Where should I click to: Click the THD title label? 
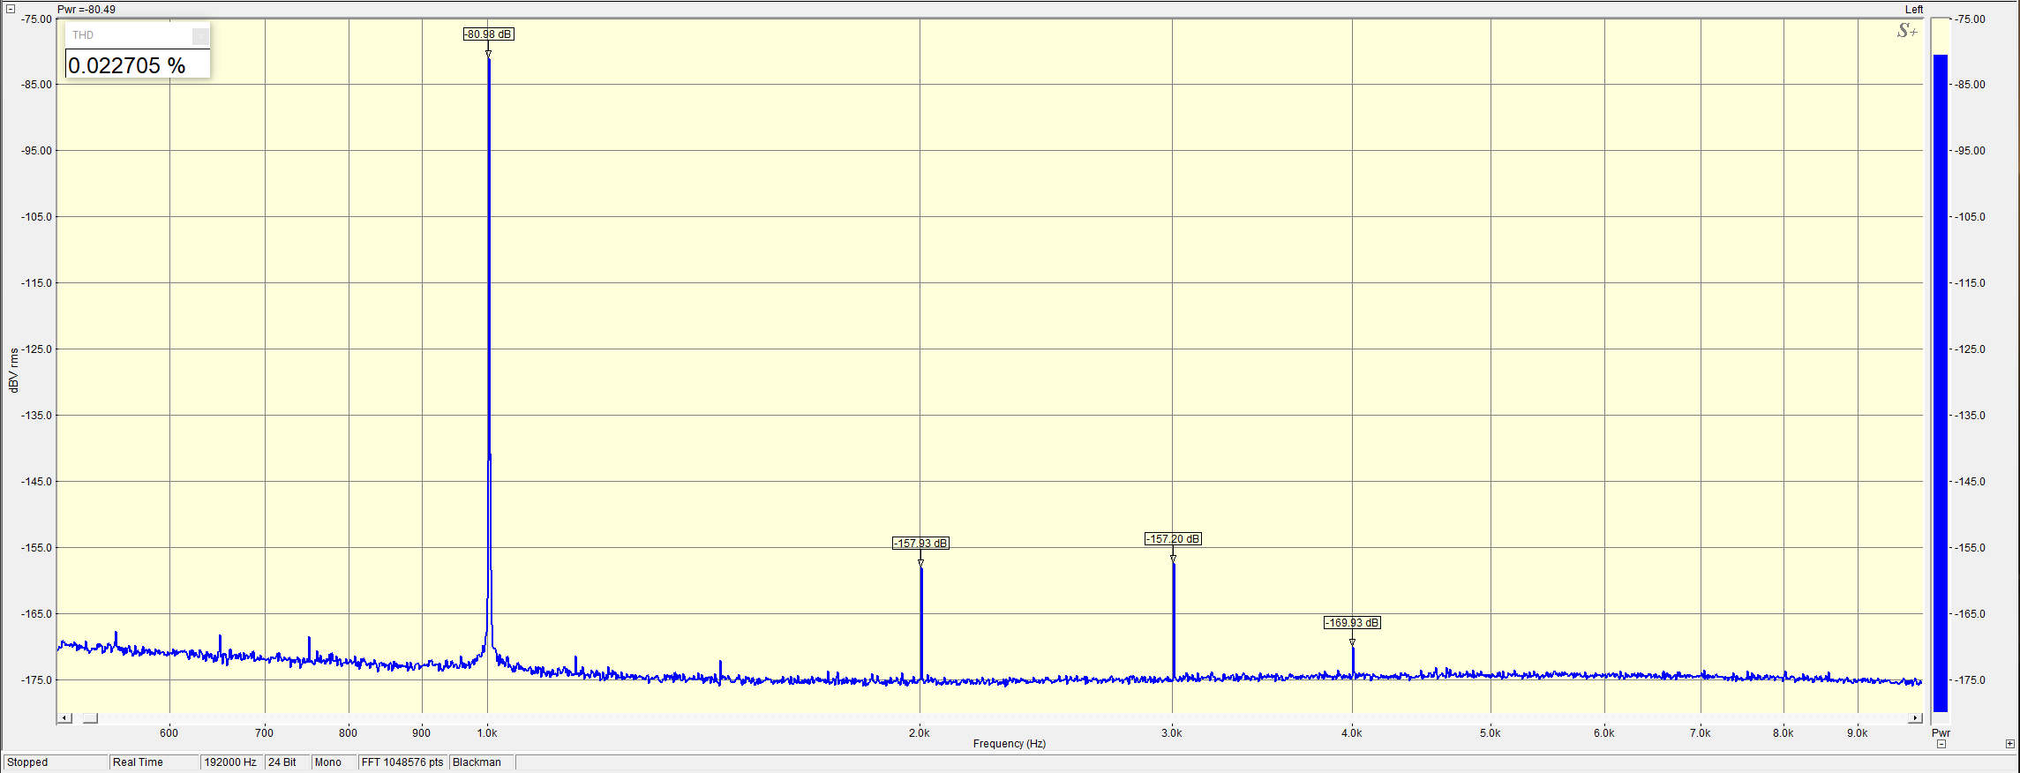(83, 35)
